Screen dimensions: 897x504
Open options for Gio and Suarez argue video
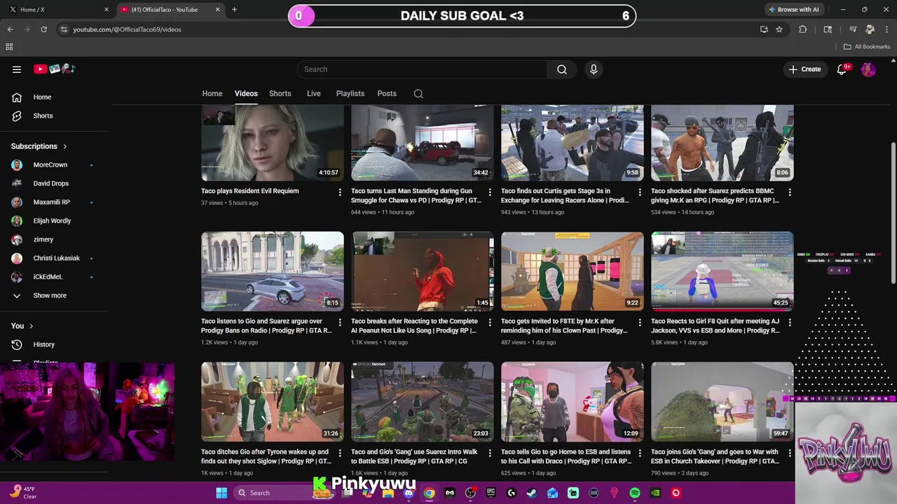(x=340, y=323)
